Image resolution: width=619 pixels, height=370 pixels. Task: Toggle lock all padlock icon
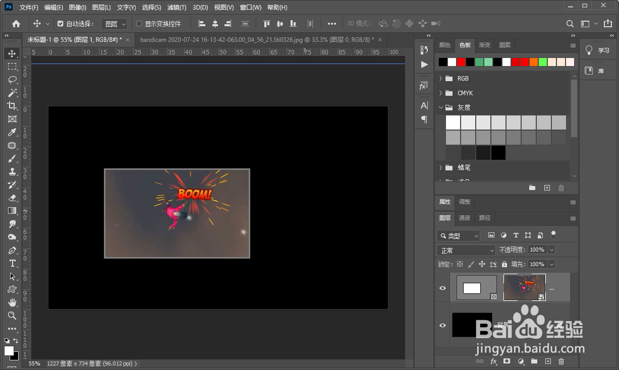pos(504,264)
